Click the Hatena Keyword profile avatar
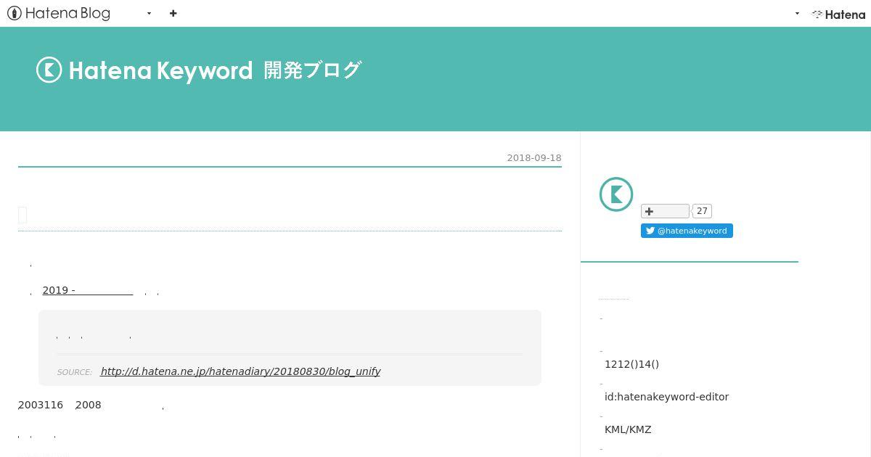871x457 pixels. click(616, 194)
